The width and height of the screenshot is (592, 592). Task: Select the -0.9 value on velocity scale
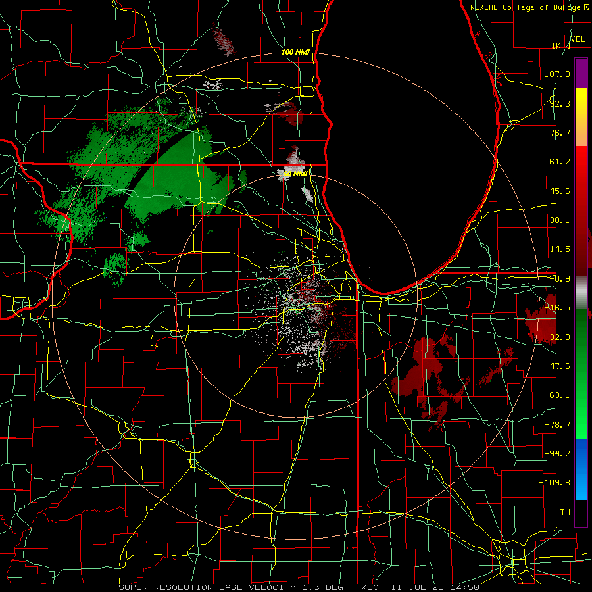point(560,279)
